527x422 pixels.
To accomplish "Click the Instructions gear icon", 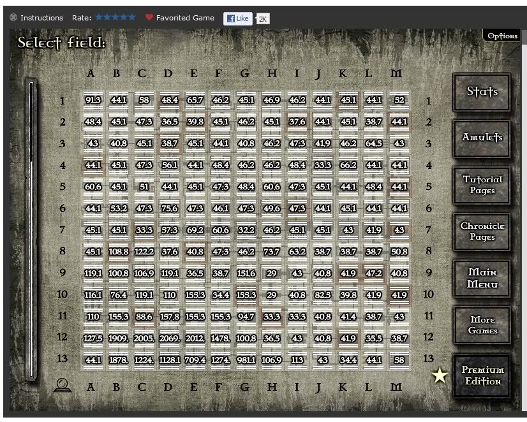I will pyautogui.click(x=13, y=17).
